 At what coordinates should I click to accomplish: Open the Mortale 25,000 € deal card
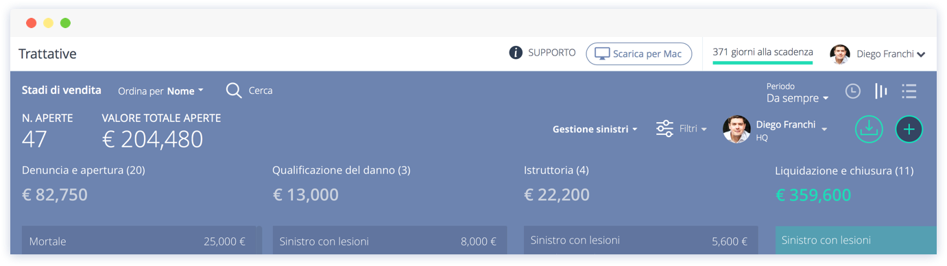pyautogui.click(x=139, y=241)
